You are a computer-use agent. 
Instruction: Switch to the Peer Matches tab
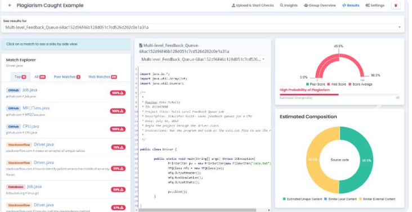[x=67, y=77]
